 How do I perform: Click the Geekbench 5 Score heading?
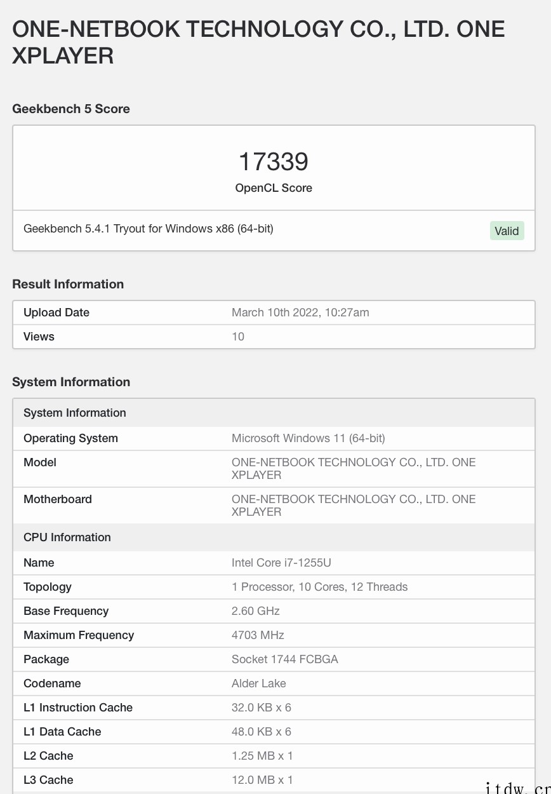click(71, 109)
